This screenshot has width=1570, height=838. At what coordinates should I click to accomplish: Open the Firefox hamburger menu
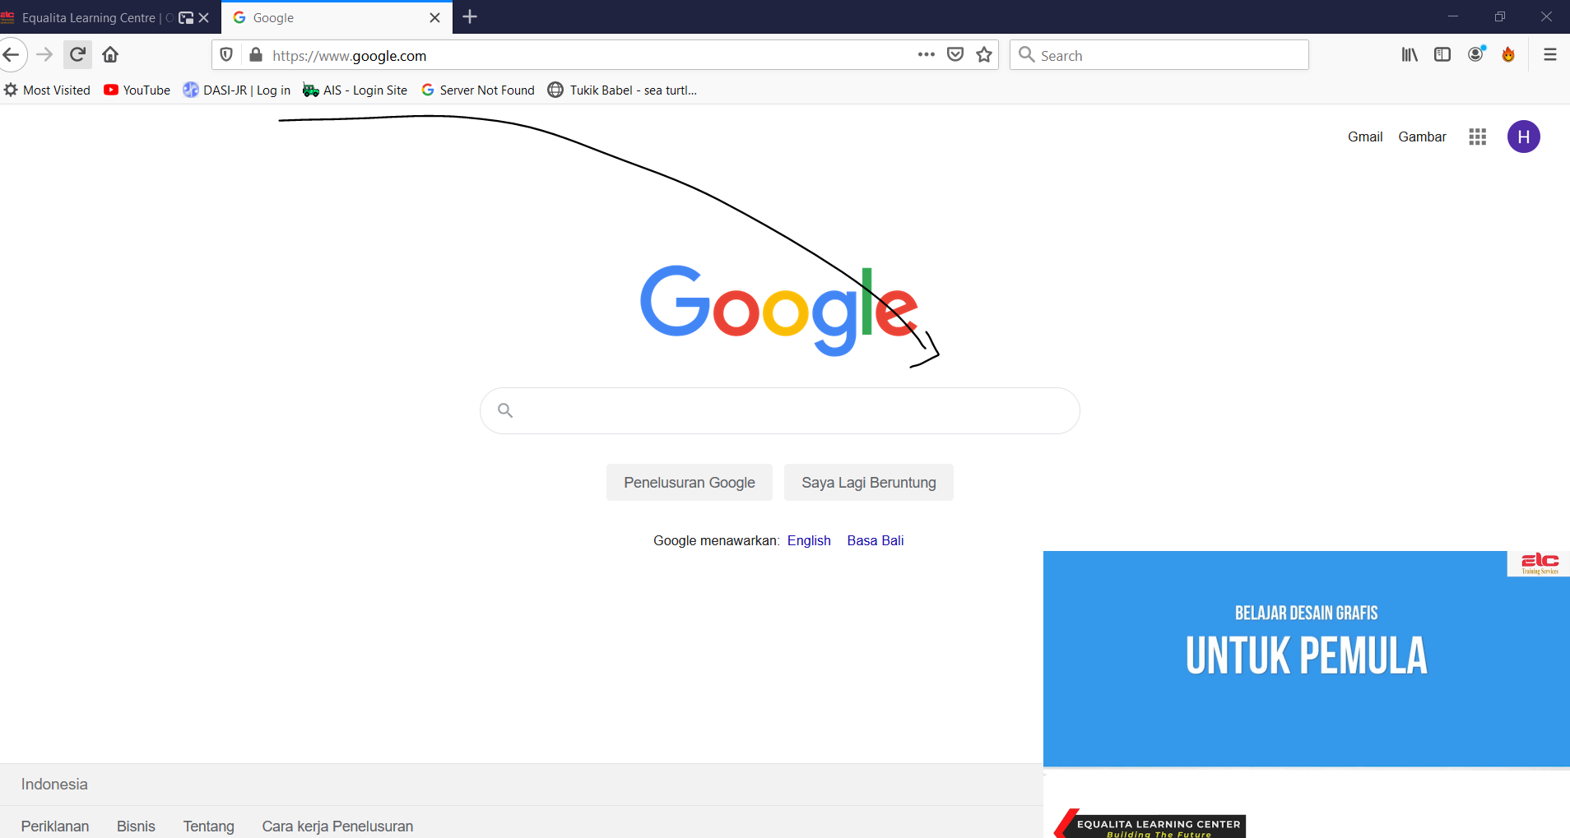pos(1549,55)
